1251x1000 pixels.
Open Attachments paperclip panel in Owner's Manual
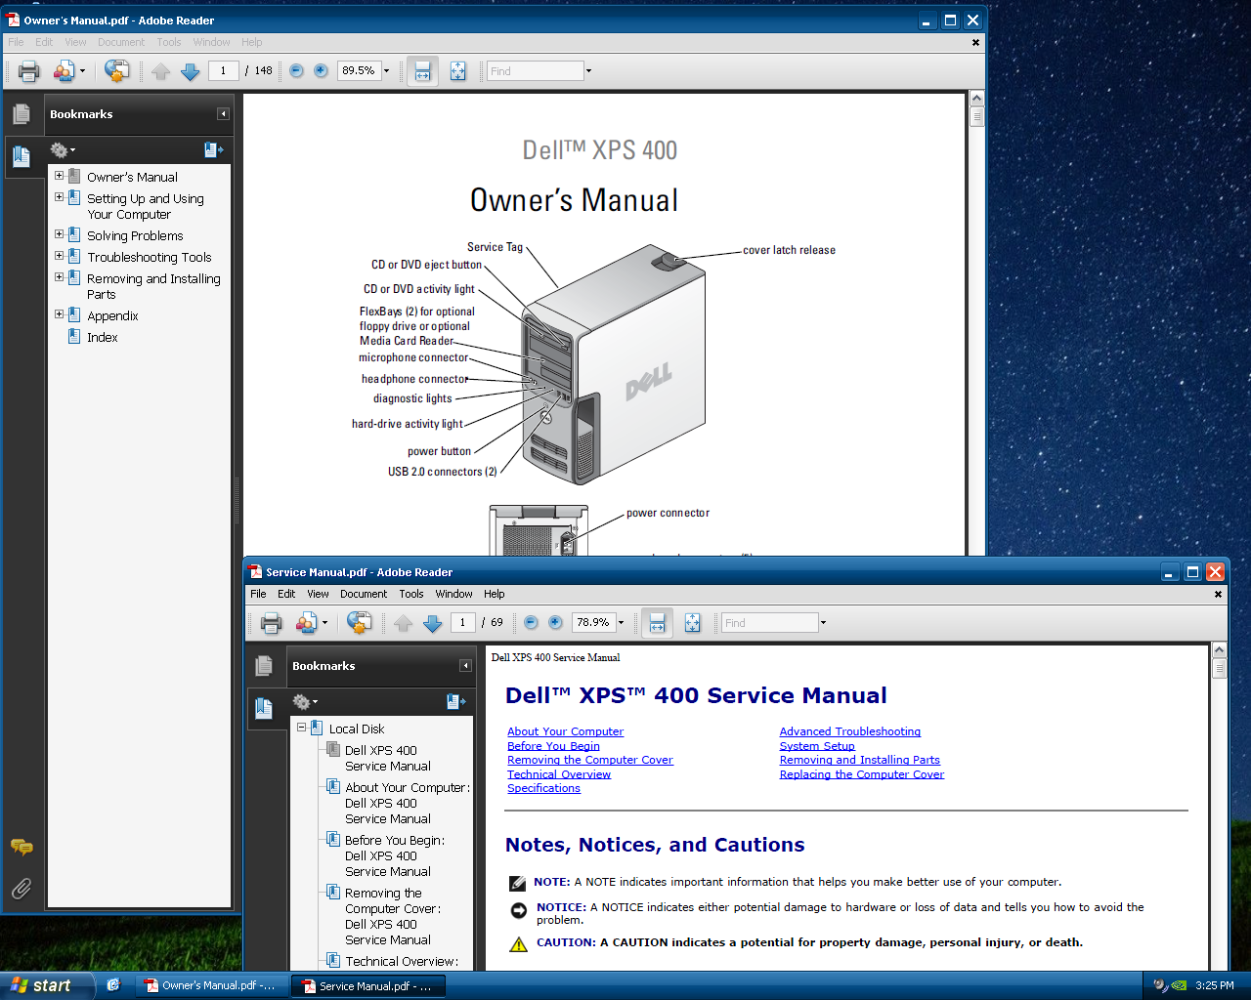22,888
